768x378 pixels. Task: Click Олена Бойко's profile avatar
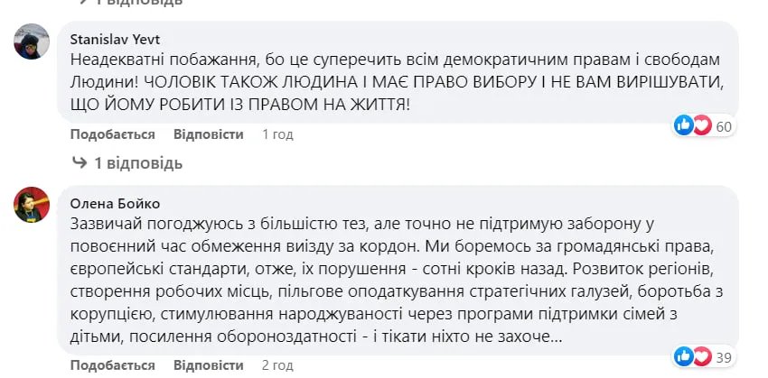pyautogui.click(x=32, y=204)
